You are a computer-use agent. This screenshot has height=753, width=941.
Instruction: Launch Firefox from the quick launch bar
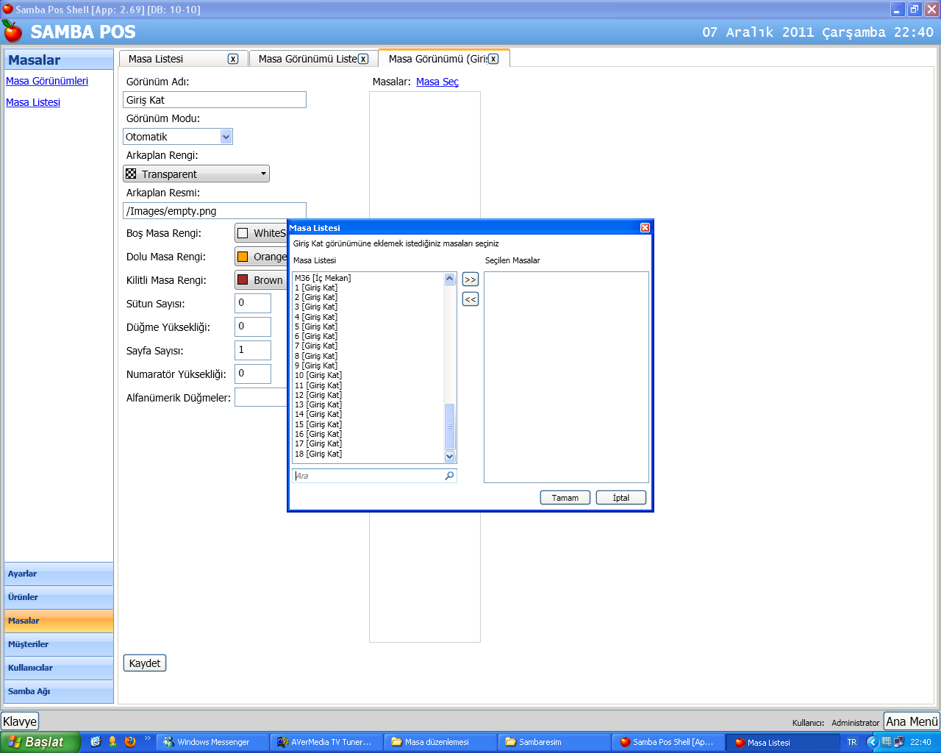tap(130, 742)
